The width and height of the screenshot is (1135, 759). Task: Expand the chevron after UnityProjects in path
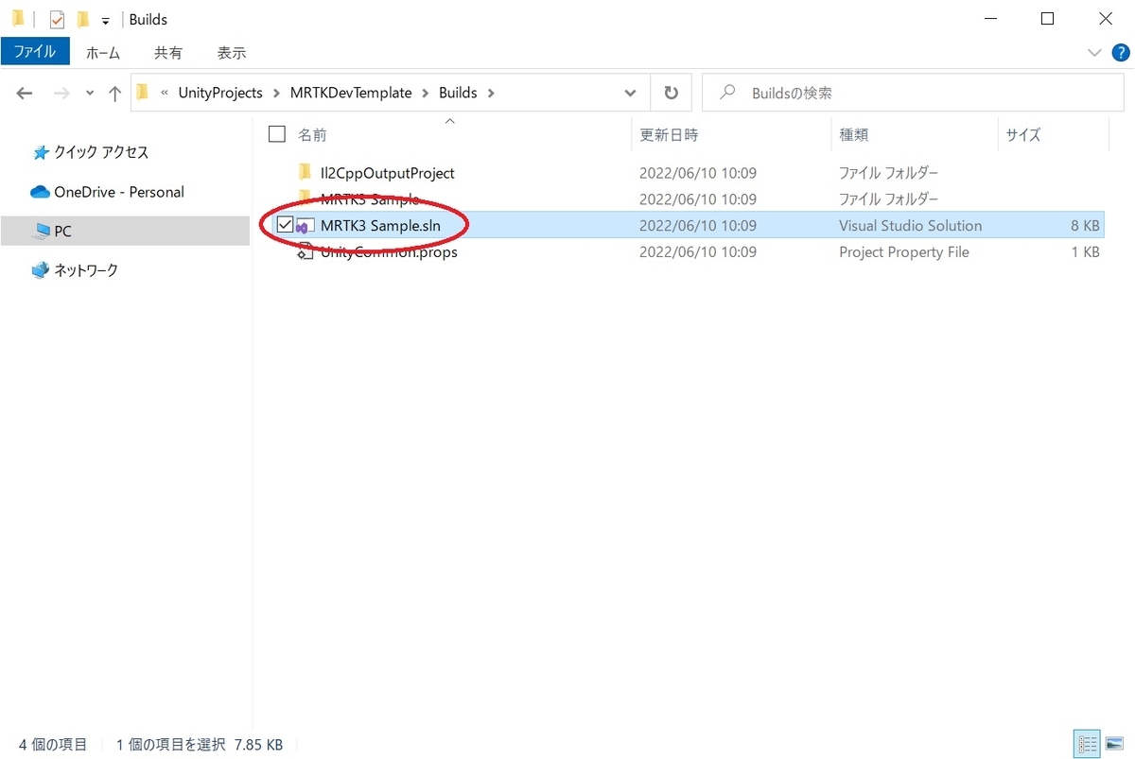click(277, 94)
